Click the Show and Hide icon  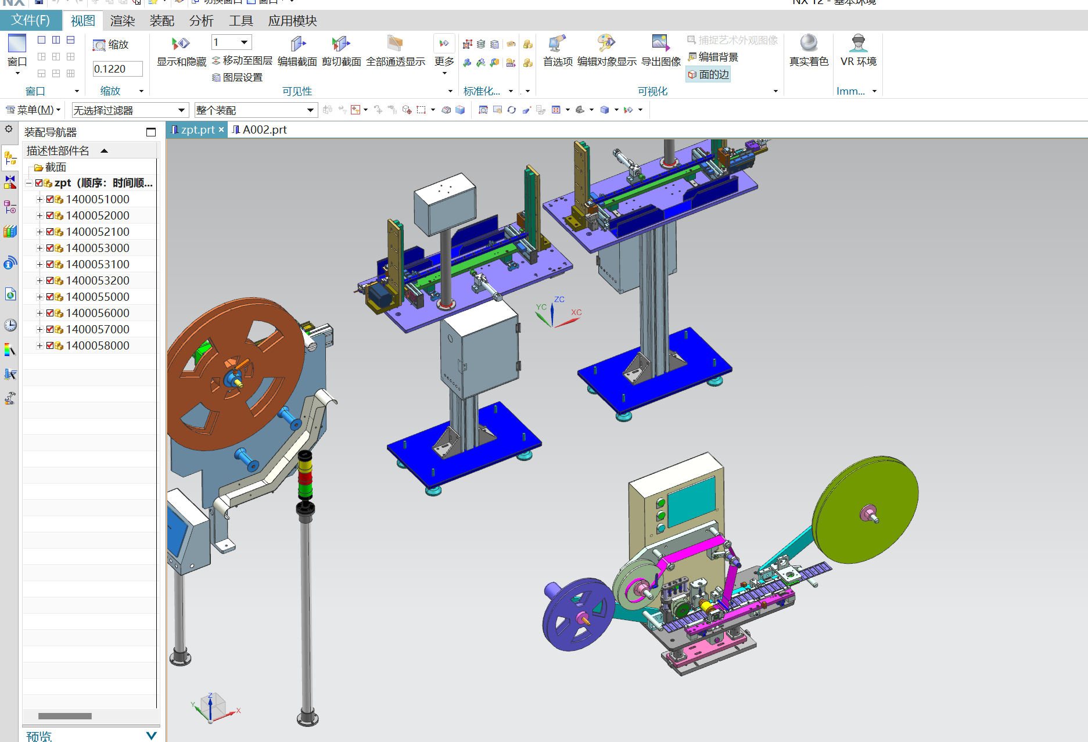coord(181,44)
